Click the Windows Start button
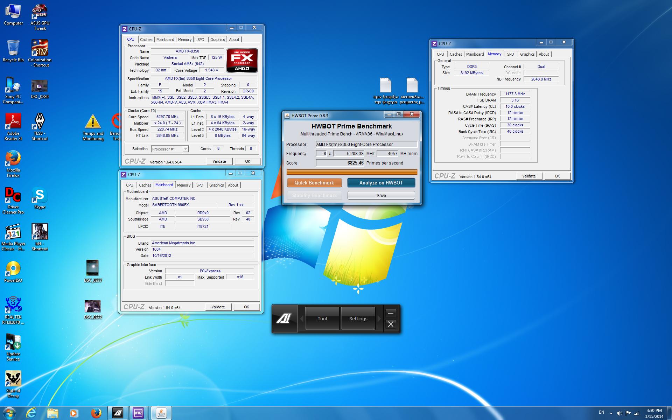The width and height of the screenshot is (672, 420). [9, 413]
